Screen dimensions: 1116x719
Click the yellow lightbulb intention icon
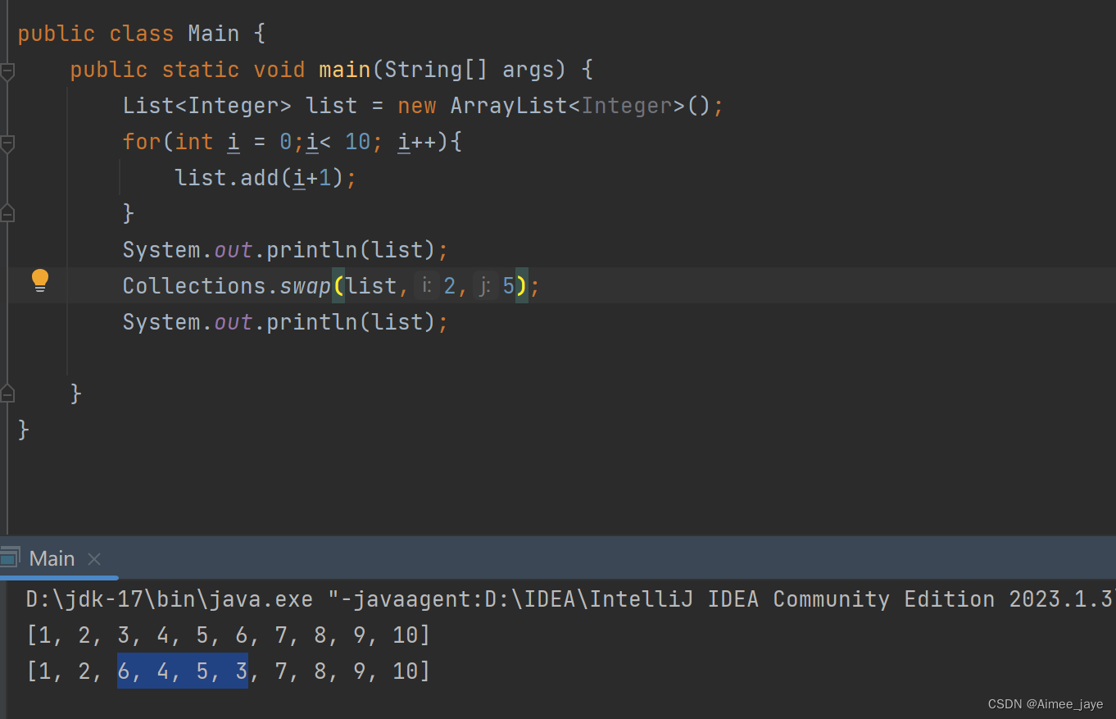tap(40, 281)
